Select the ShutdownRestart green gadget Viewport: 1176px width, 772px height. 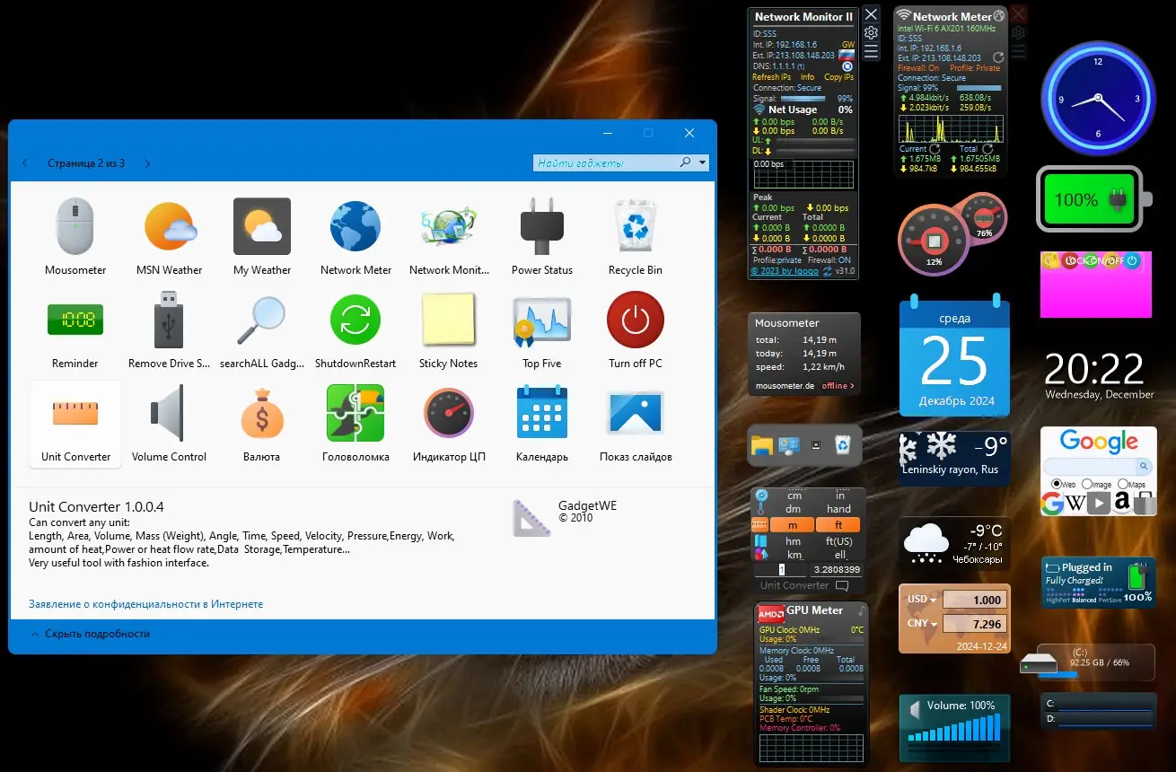355,320
